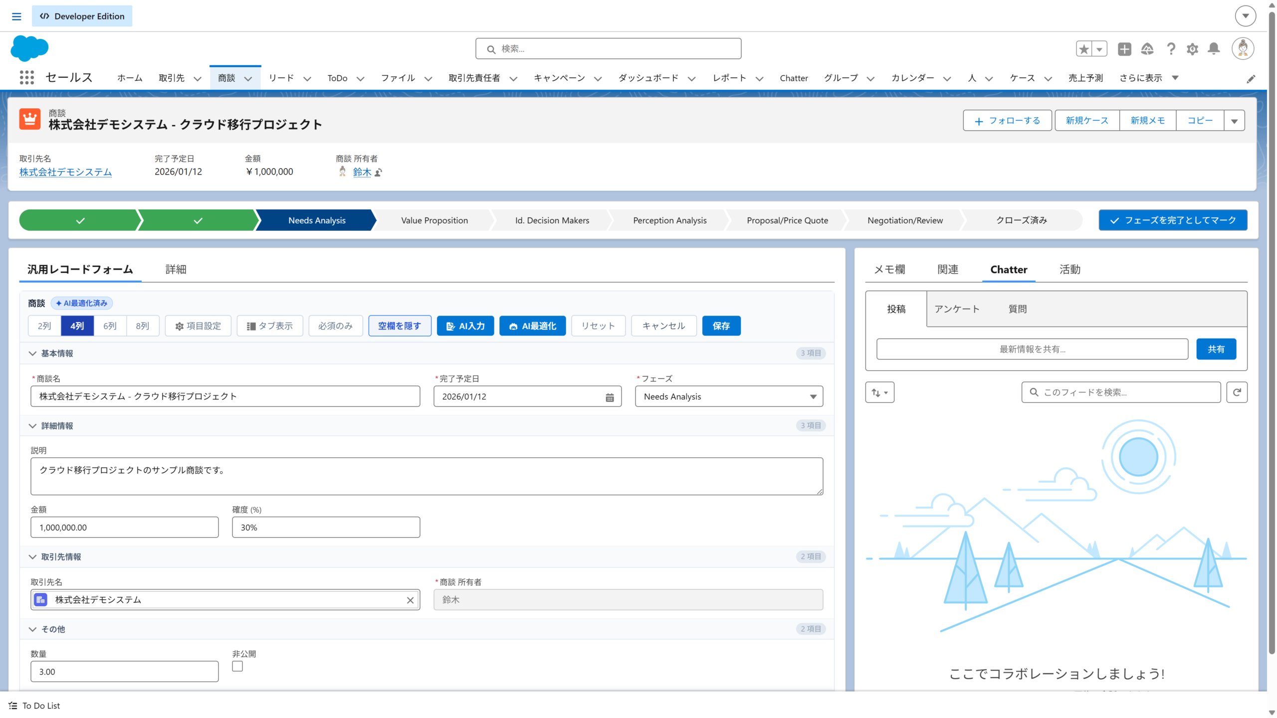Viewport: 1277px width, 718px height.
Task: Open the フェーズ dropdown
Action: (x=729, y=397)
